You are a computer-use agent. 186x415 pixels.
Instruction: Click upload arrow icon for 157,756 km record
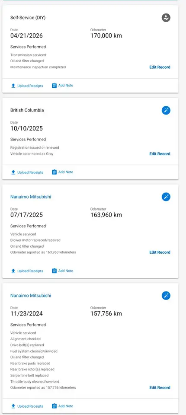[x=13, y=406]
